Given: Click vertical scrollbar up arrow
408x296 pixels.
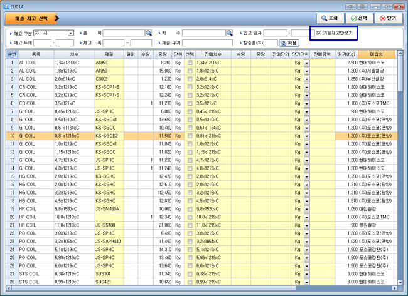Looking at the screenshot, I should tap(400, 53).
